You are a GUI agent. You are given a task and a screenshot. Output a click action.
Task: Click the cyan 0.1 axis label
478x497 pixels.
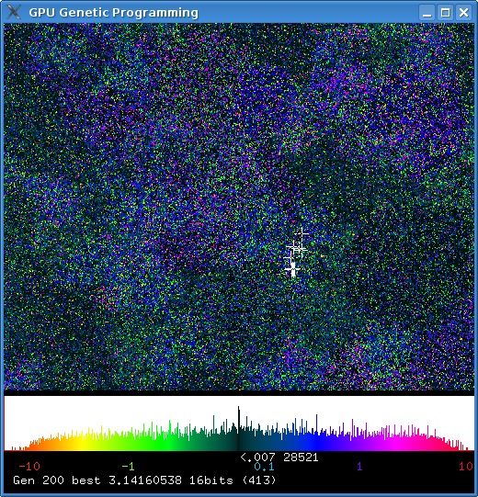click(x=264, y=467)
